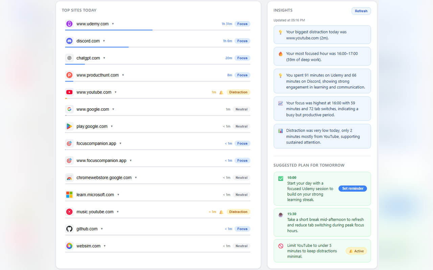Click the Udemy usage progress bar

(x=158, y=30)
